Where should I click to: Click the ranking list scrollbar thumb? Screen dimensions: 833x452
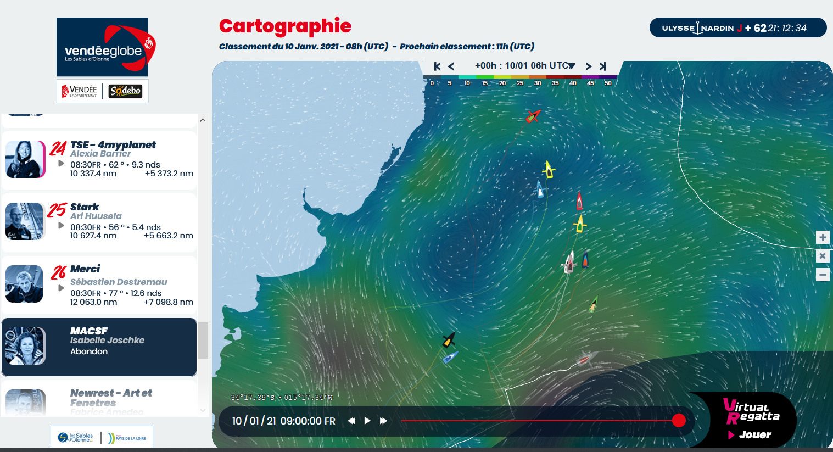point(203,340)
